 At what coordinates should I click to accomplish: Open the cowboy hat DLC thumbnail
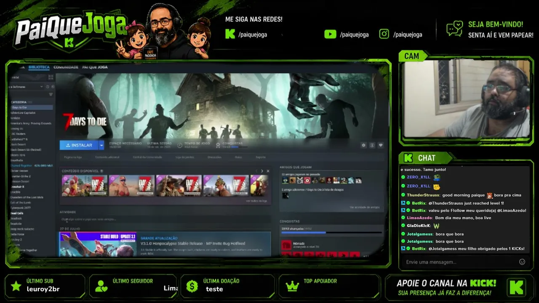click(x=179, y=186)
